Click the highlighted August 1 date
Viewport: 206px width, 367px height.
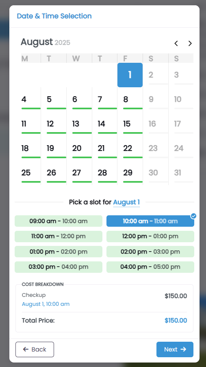130,75
